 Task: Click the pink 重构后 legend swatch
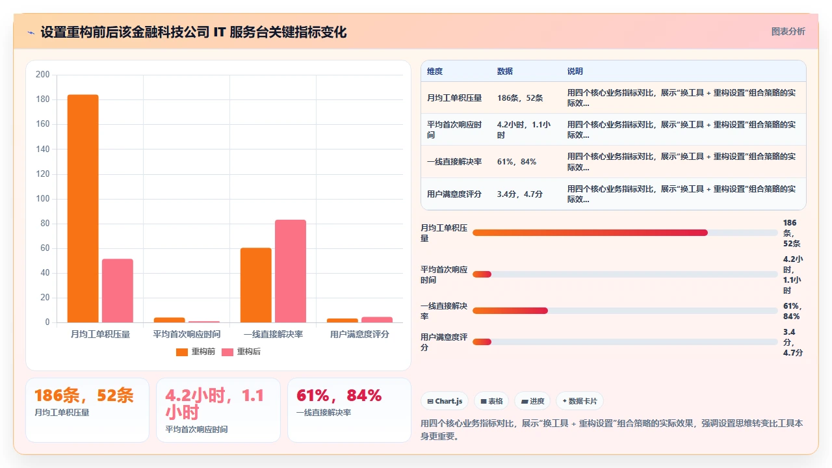(x=227, y=352)
